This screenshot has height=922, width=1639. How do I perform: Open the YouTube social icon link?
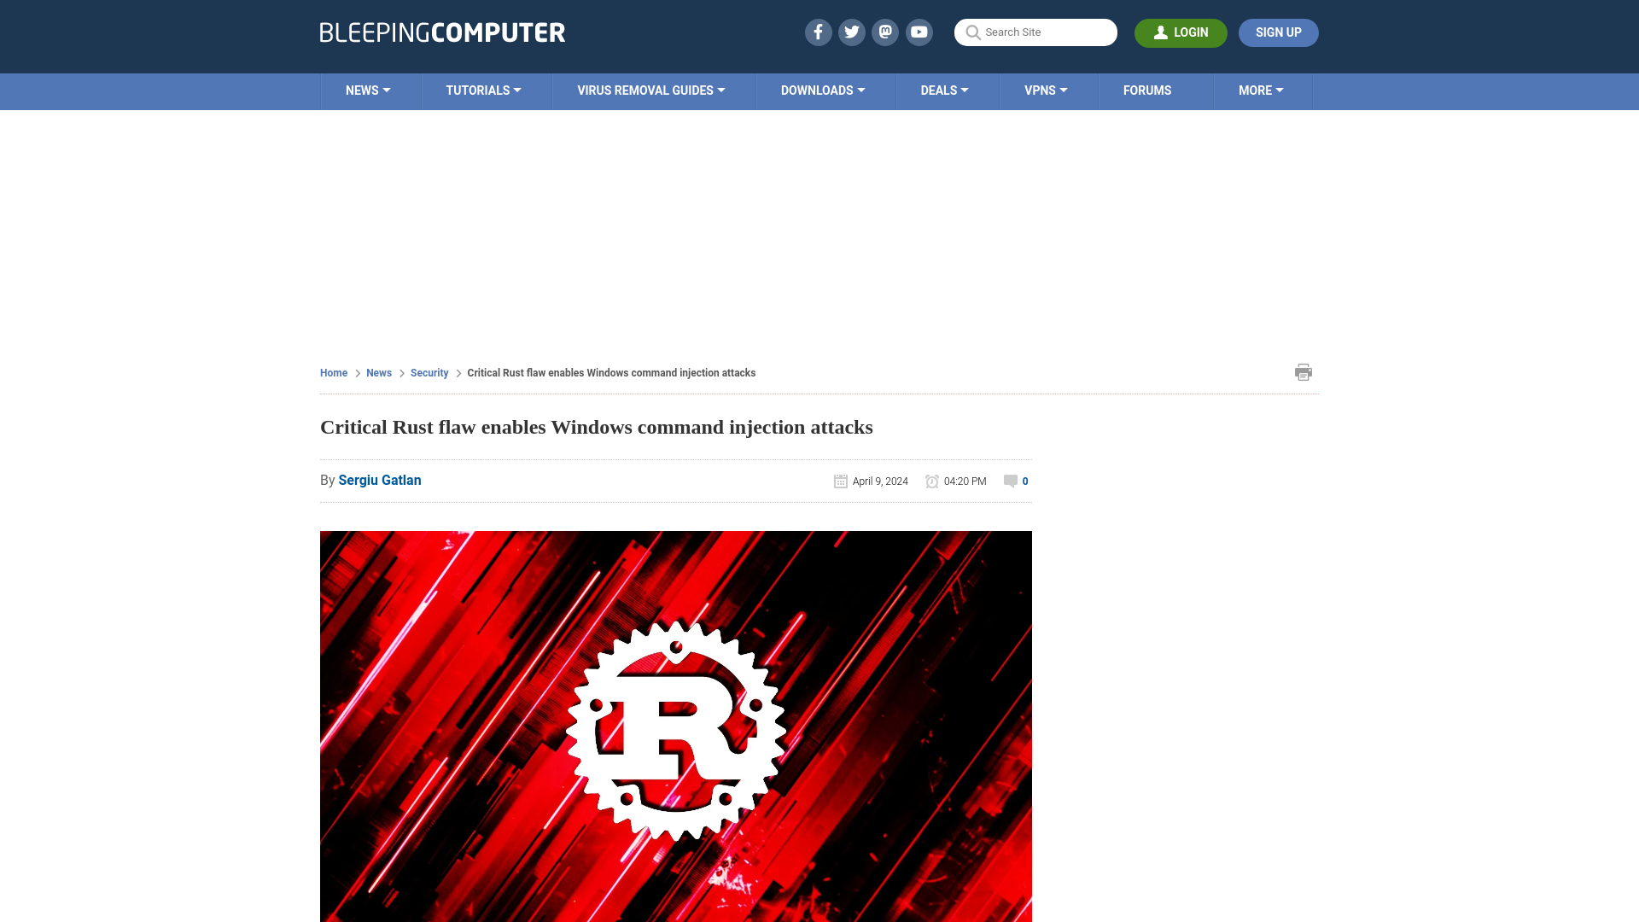pyautogui.click(x=919, y=32)
